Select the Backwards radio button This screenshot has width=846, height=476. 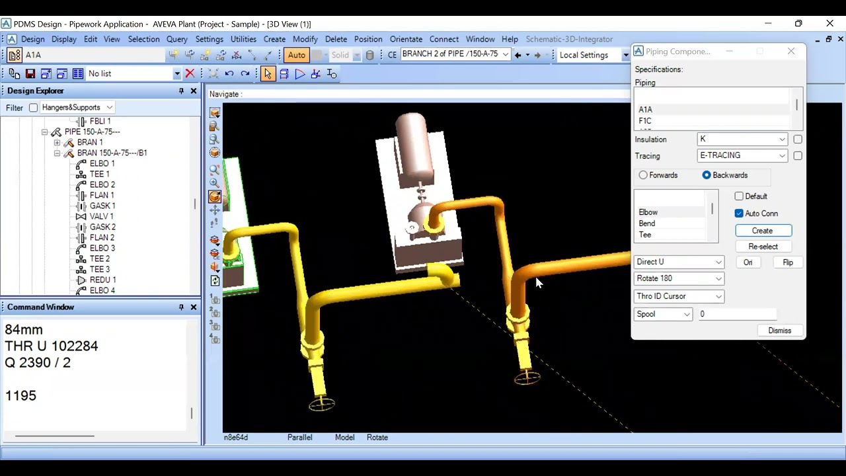tap(707, 175)
